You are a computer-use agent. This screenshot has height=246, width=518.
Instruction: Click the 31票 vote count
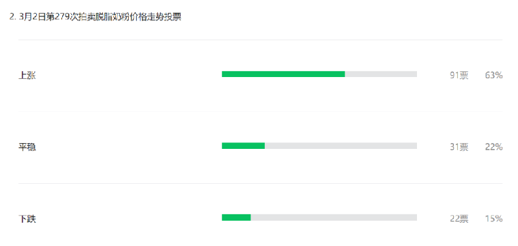pyautogui.click(x=459, y=147)
